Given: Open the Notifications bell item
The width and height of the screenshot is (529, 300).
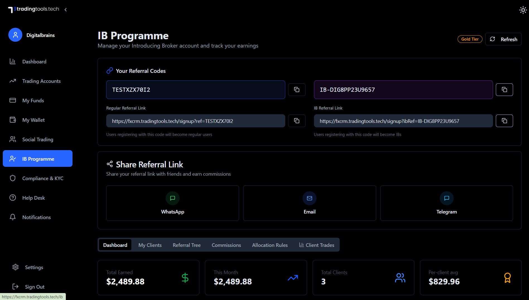Looking at the screenshot, I should point(13,217).
